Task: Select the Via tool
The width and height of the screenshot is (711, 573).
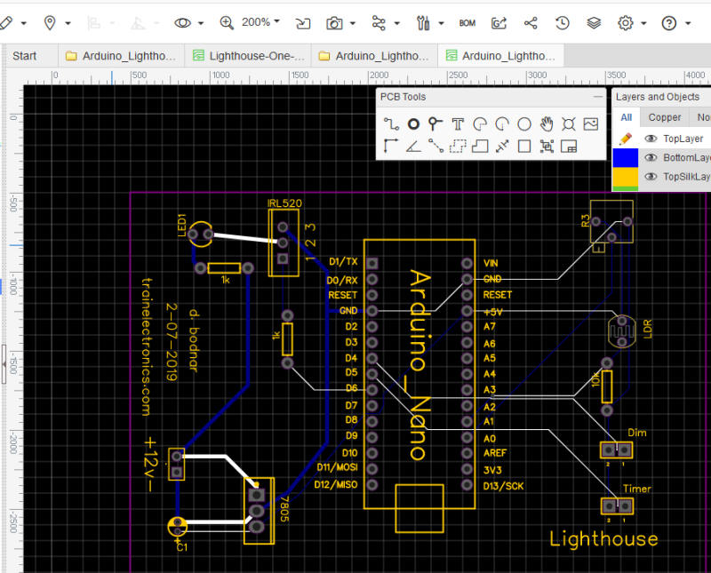Action: click(435, 124)
